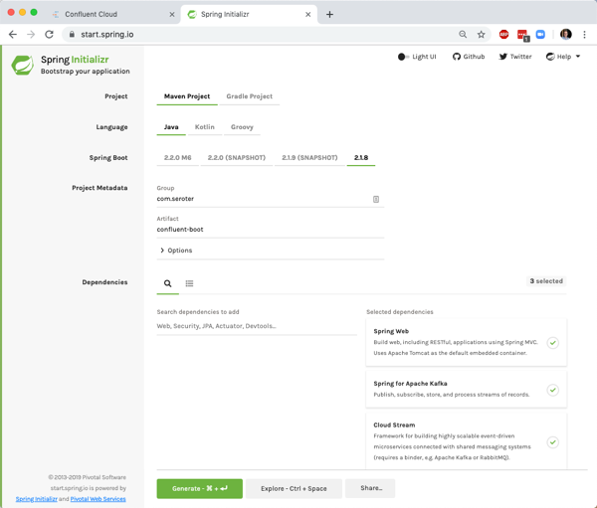
Task: Open the red calendar extension with badge
Action: [x=522, y=35]
